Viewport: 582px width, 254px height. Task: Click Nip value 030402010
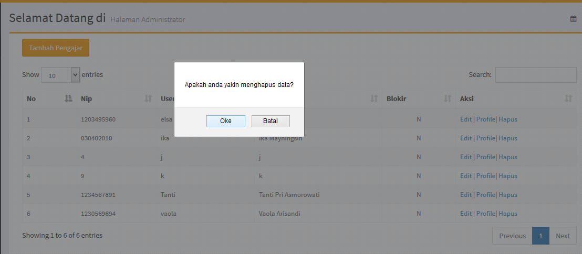[x=97, y=138]
